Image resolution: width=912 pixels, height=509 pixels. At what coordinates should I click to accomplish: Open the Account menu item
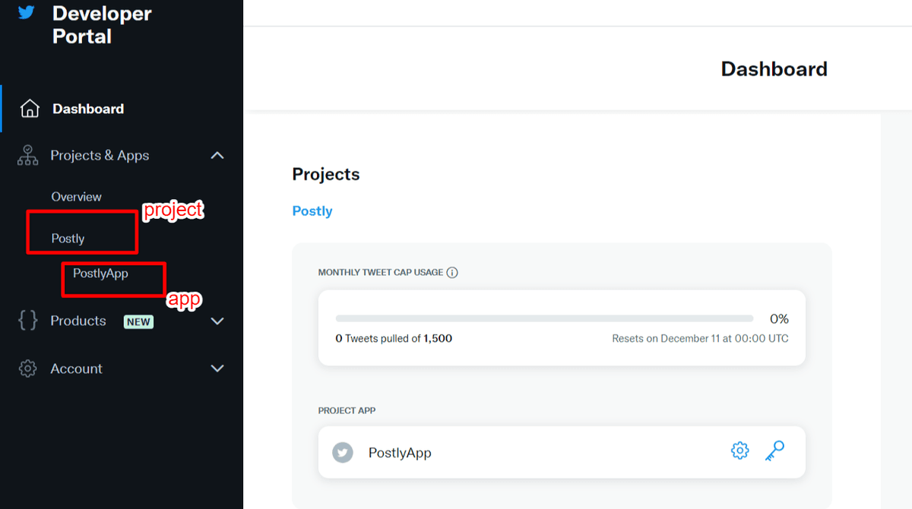(76, 368)
